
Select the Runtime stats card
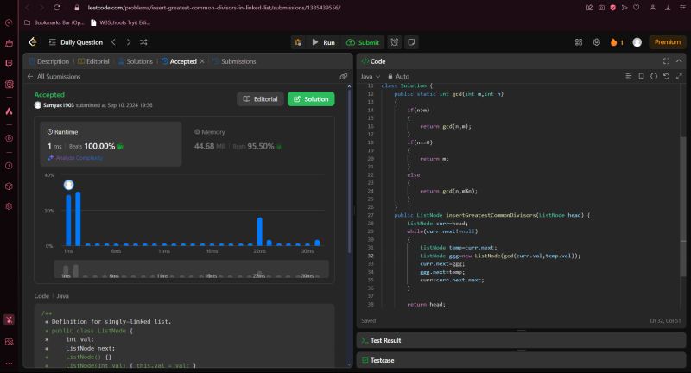pos(111,144)
